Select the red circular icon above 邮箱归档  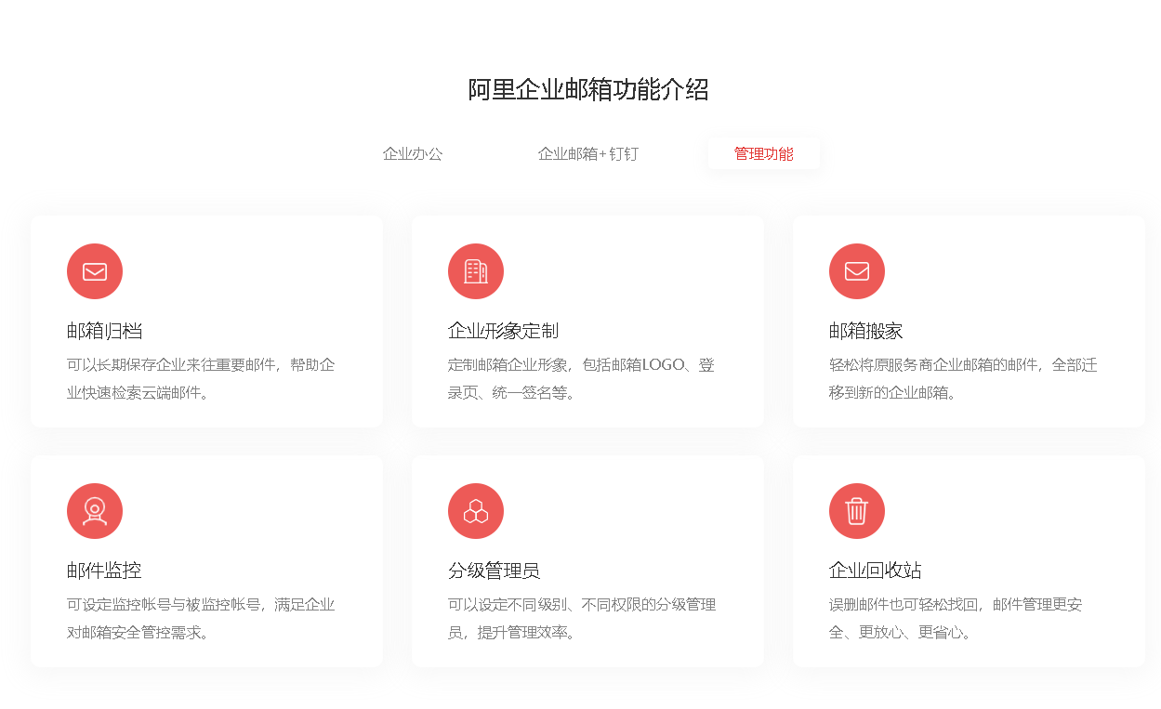pyautogui.click(x=94, y=271)
